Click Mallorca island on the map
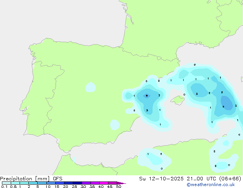The height and width of the screenshot is (188, 243). coord(177,100)
